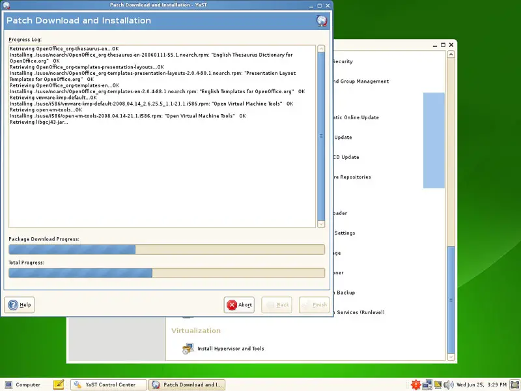This screenshot has width=521, height=391.
Task: Click 'Retrieving OpenOffice_org-templates-en...OK' log line
Action: pyautogui.click(x=64, y=85)
